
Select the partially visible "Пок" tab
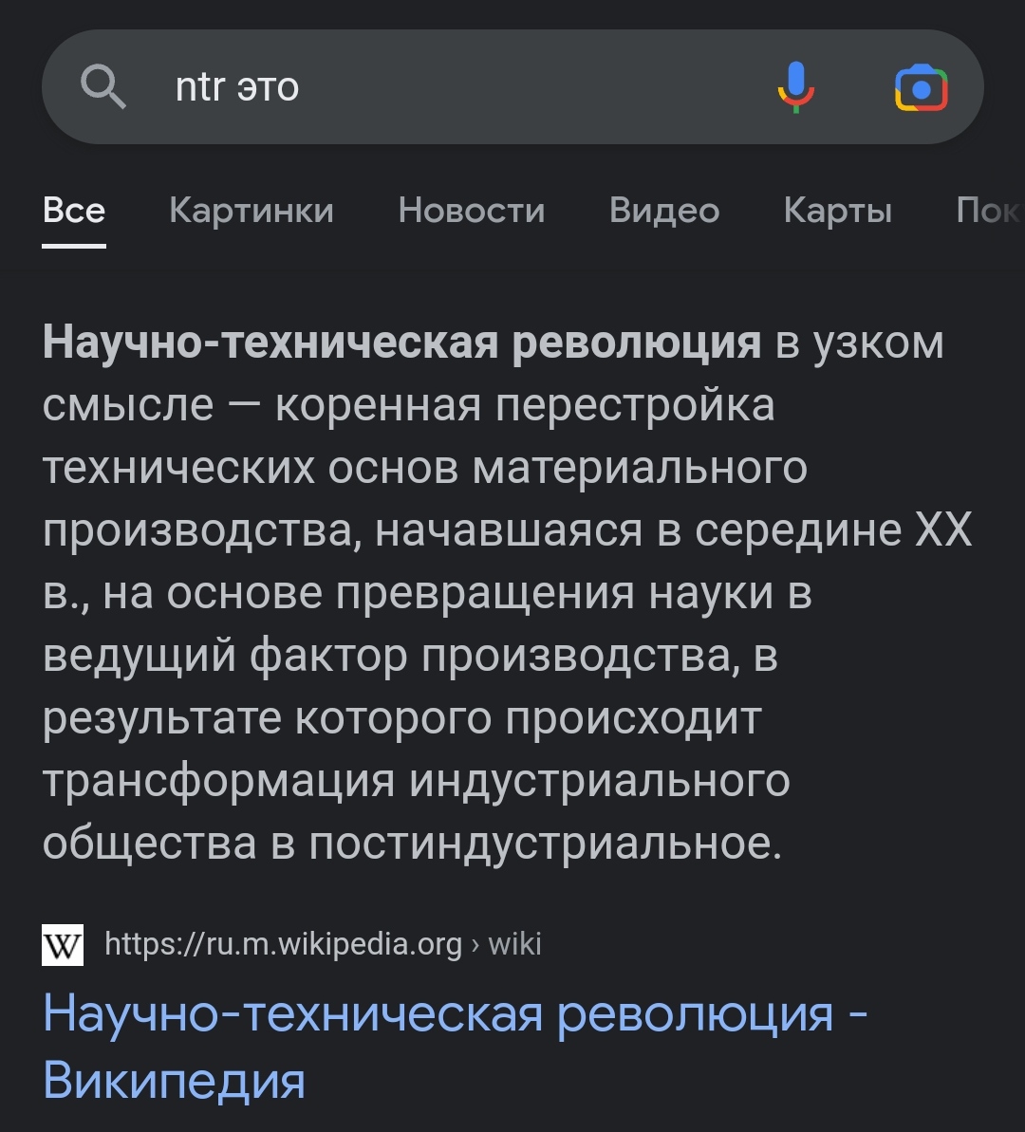pyautogui.click(x=990, y=211)
